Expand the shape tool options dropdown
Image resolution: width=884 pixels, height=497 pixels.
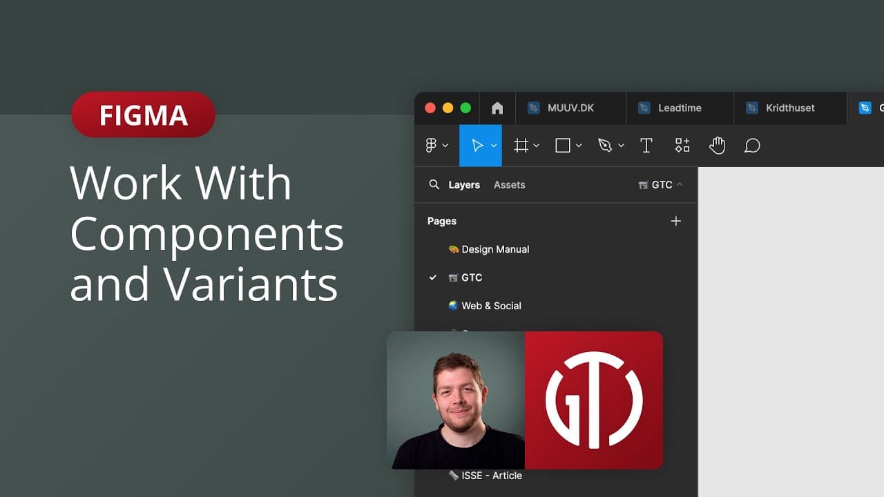tap(579, 146)
